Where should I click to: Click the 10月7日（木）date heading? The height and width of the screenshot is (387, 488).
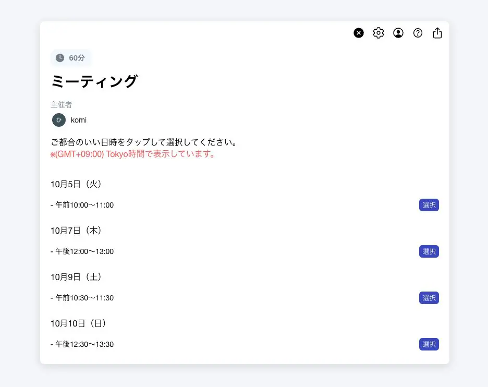coord(76,231)
